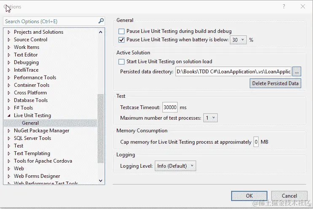This screenshot has width=313, height=209.
Task: Expand the Container Tools node
Action: coord(9,85)
